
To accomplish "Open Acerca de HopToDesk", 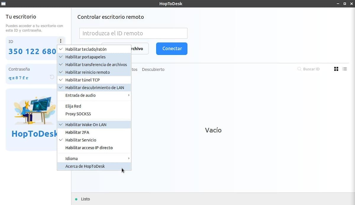I will click(94, 166).
